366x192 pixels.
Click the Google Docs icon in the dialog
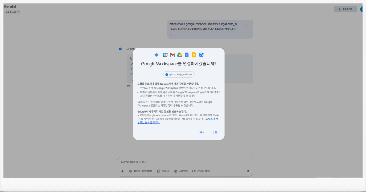click(x=187, y=55)
